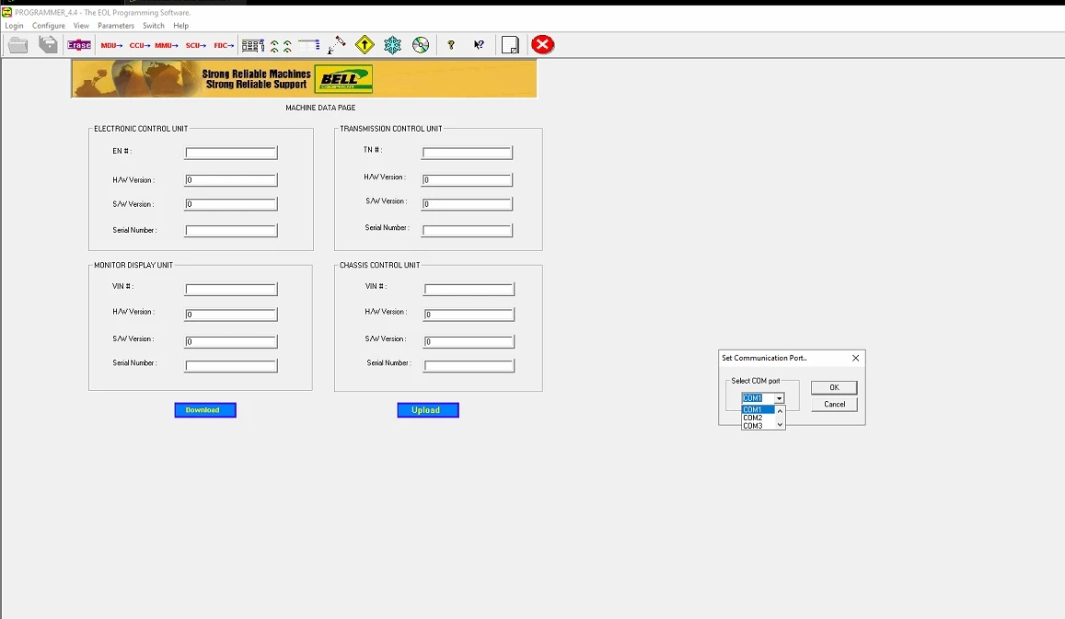1065x619 pixels.
Task: Click the Erase toolbar icon
Action: 79,45
